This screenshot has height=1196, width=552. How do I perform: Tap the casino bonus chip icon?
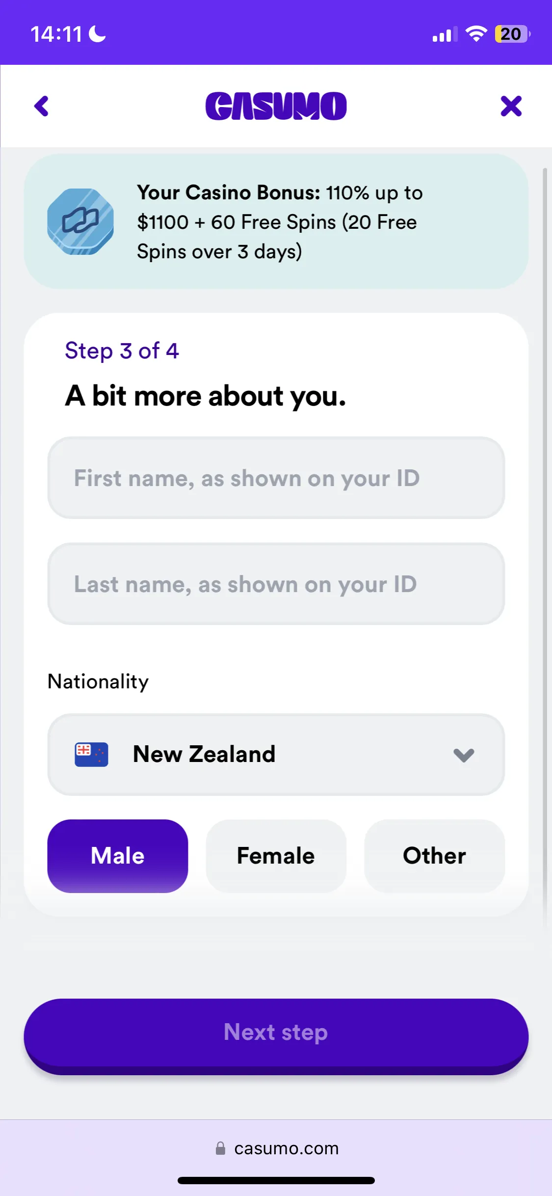point(80,221)
